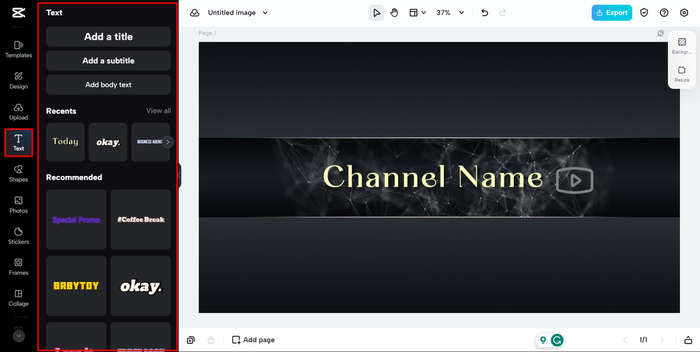Screen dimensions: 700x352
Task: Choose the #Coffee Break text preset
Action: (x=141, y=220)
